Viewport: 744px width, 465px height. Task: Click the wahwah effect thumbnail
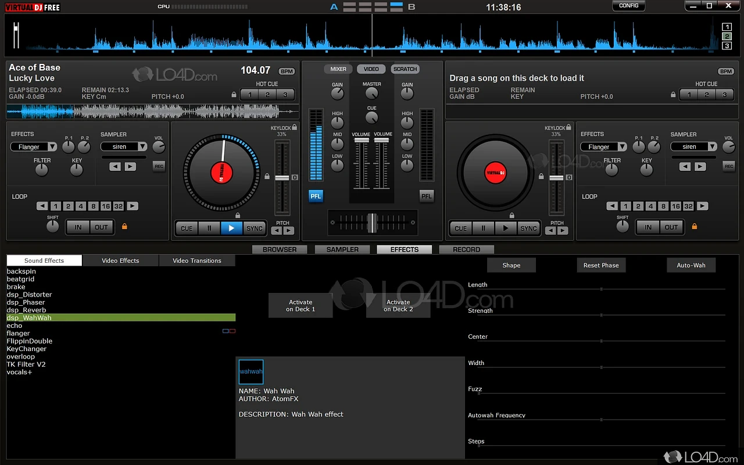tap(251, 372)
